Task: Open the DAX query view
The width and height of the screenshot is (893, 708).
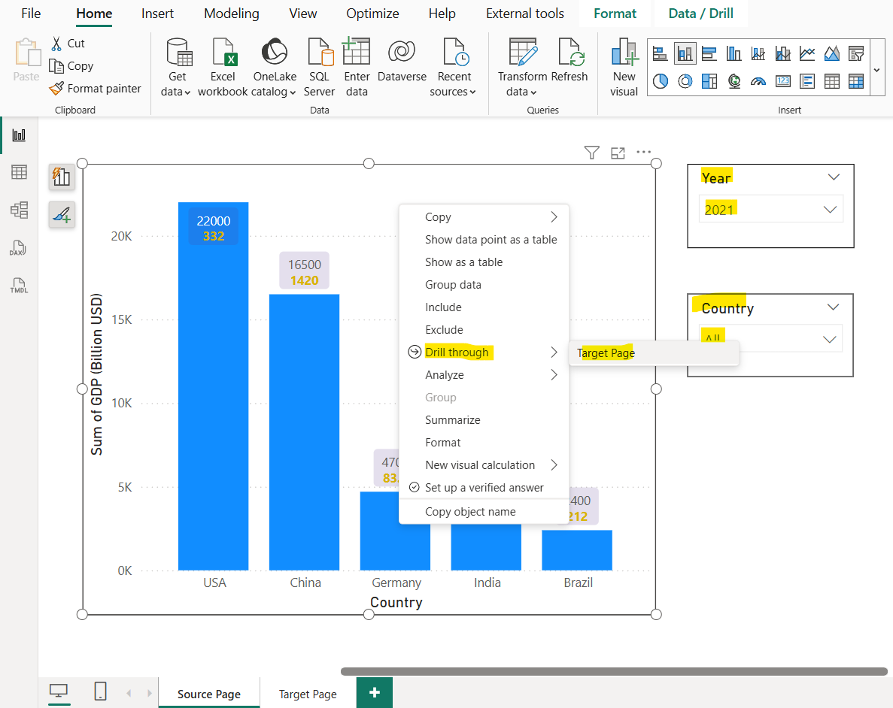Action: point(19,248)
